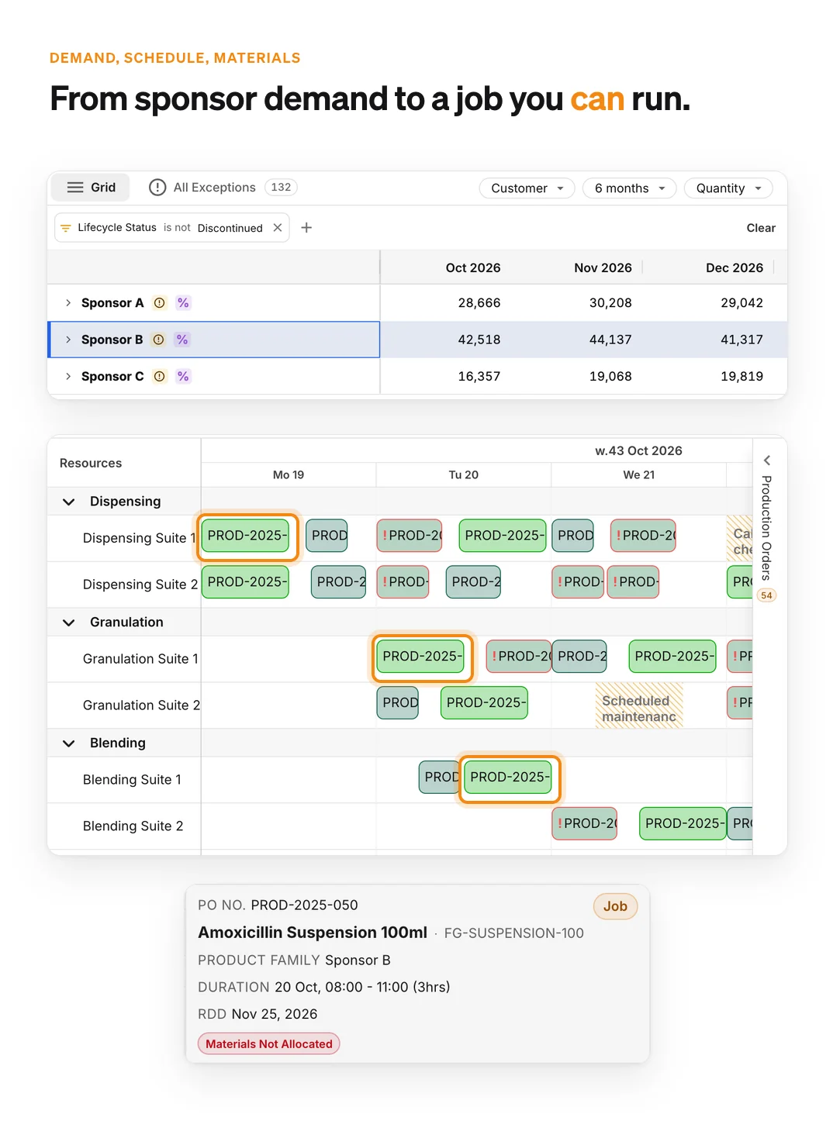
Task: Click the warning icon next to Sponsor A
Action: click(x=159, y=303)
